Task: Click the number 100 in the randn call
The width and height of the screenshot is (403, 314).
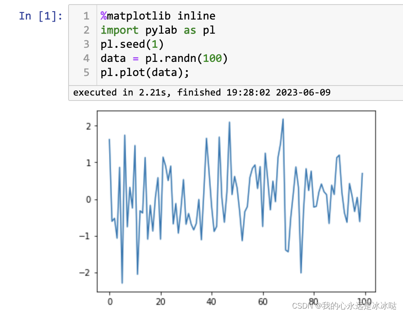Action: pyautogui.click(x=212, y=58)
